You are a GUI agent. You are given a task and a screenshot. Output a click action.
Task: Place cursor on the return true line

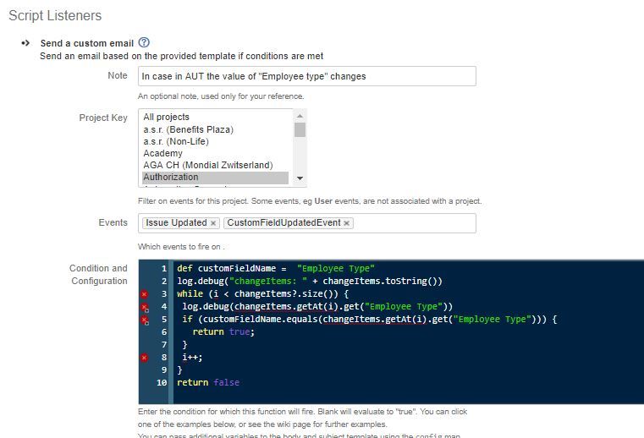tap(223, 331)
